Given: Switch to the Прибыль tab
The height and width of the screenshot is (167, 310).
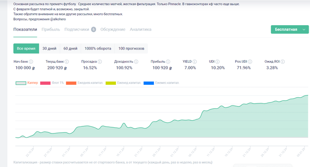Looking at the screenshot, I should (x=50, y=29).
